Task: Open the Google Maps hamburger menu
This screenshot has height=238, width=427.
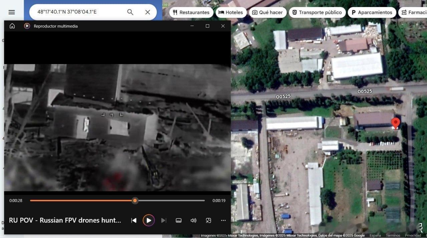Action: 12,12
